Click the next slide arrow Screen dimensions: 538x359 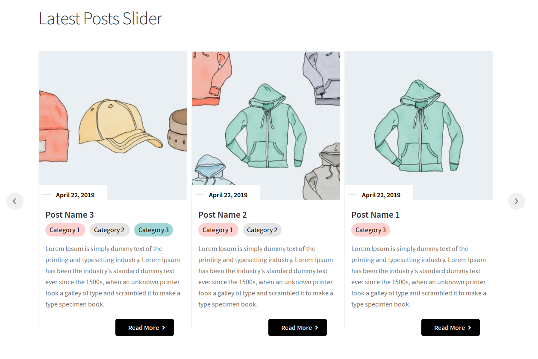[516, 201]
